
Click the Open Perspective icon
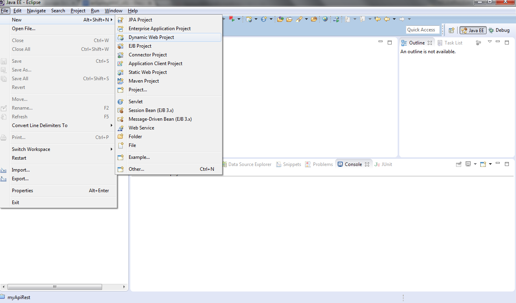451,30
